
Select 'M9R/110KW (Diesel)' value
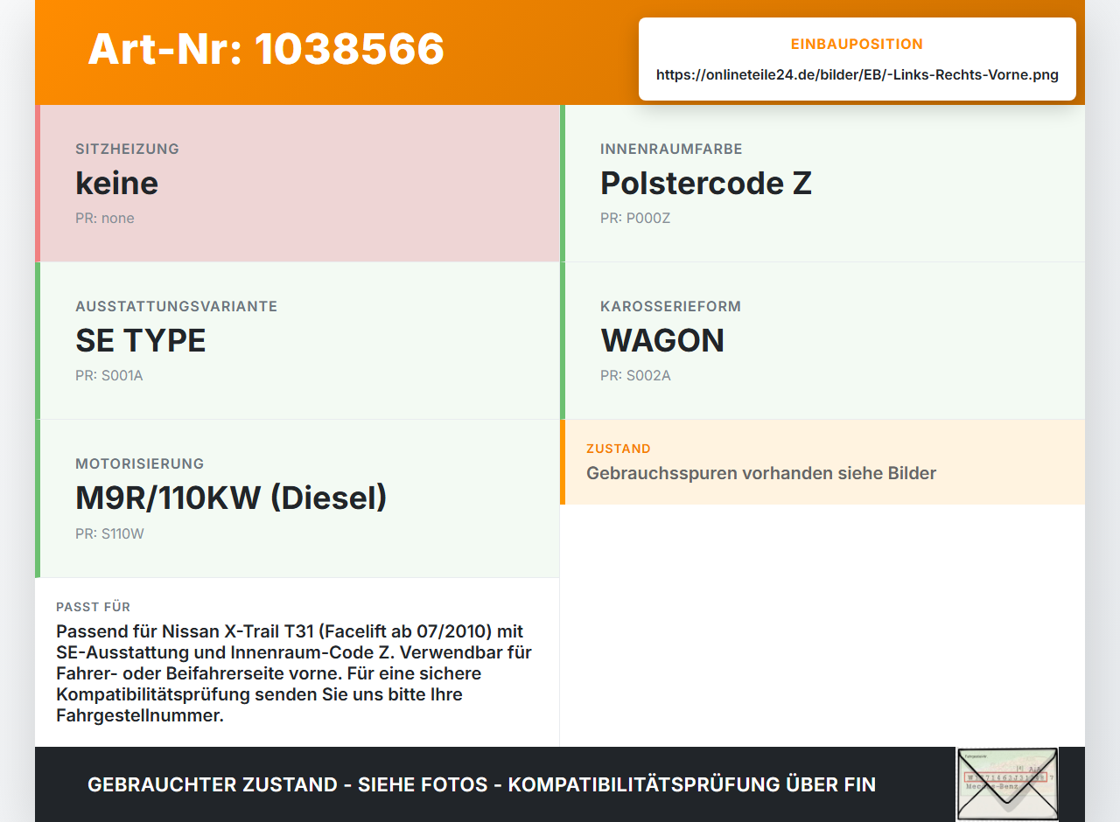pos(231,498)
